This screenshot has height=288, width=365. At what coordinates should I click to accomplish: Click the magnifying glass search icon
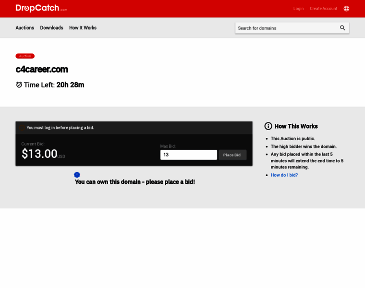coord(342,28)
